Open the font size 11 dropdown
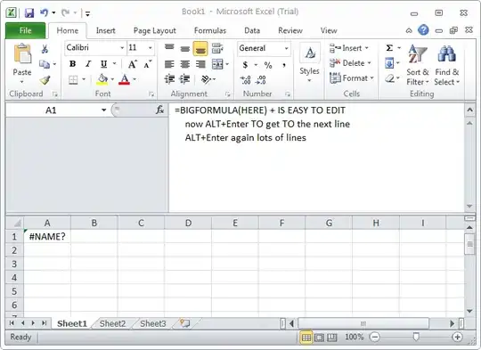The height and width of the screenshot is (350, 481). coord(150,48)
